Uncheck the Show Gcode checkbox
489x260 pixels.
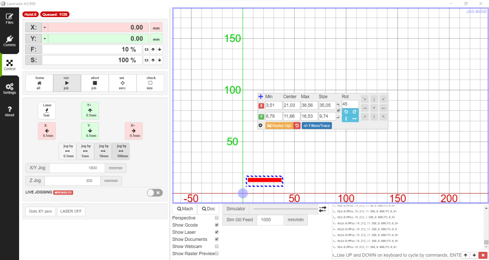click(217, 225)
